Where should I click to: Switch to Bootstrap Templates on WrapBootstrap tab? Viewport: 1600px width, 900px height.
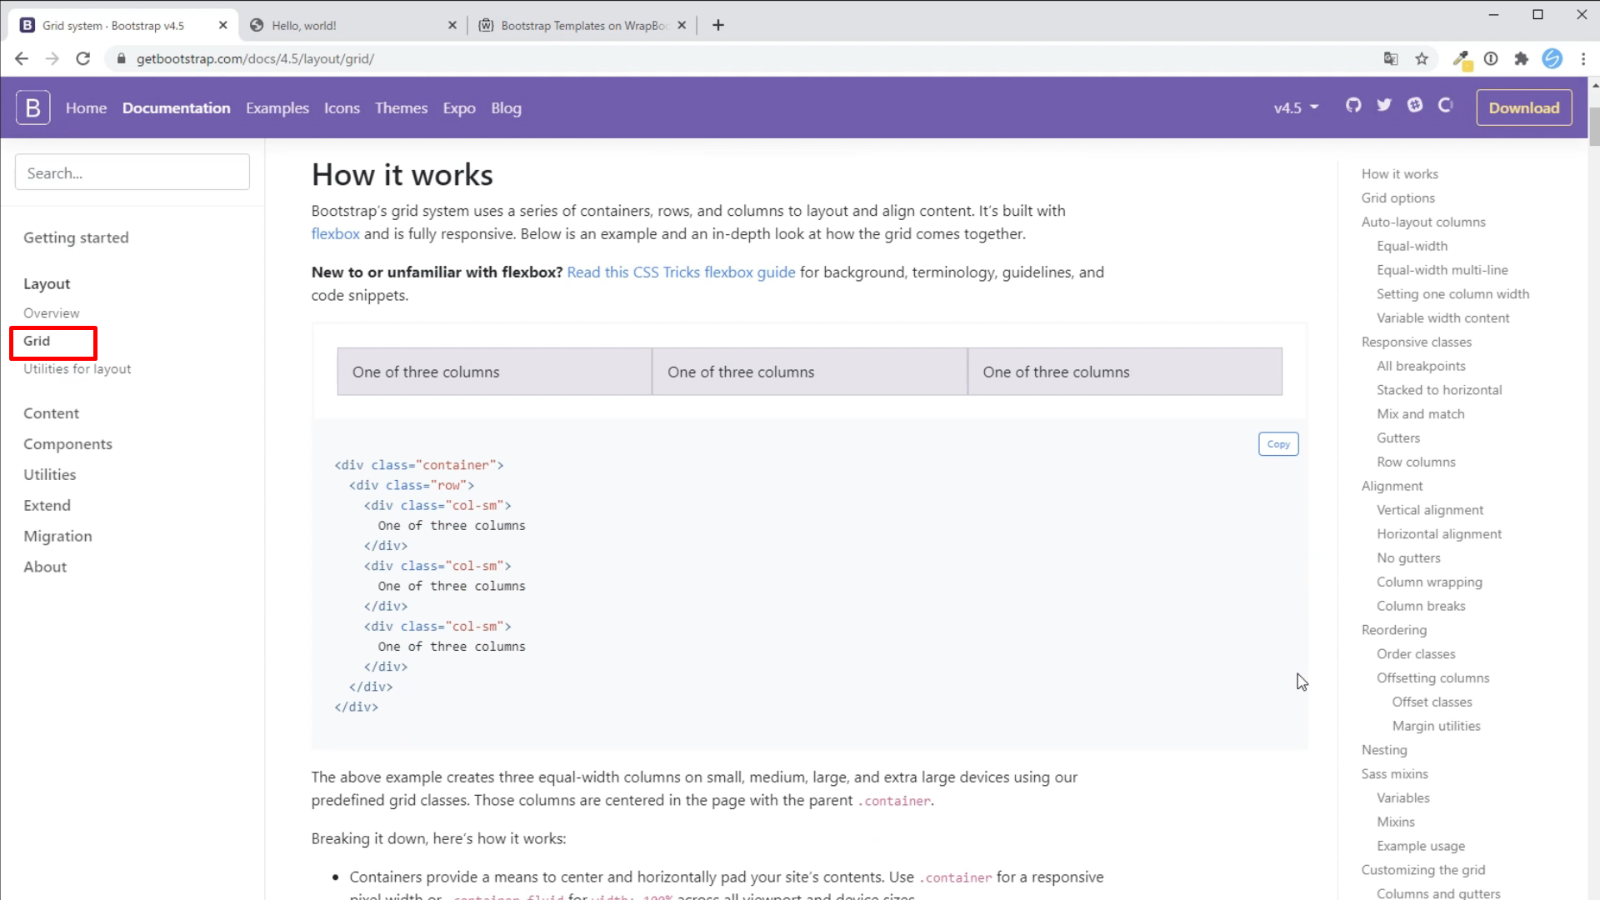tap(582, 25)
